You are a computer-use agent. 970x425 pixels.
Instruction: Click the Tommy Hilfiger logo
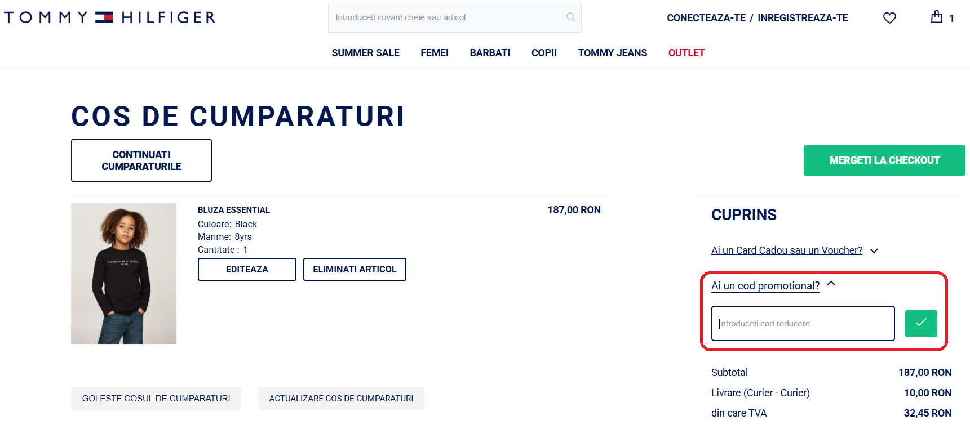(110, 17)
